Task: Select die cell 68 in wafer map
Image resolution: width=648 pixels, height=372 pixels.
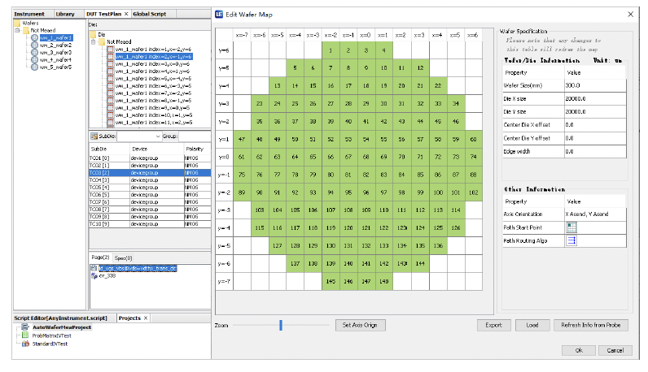Action: coord(366,157)
